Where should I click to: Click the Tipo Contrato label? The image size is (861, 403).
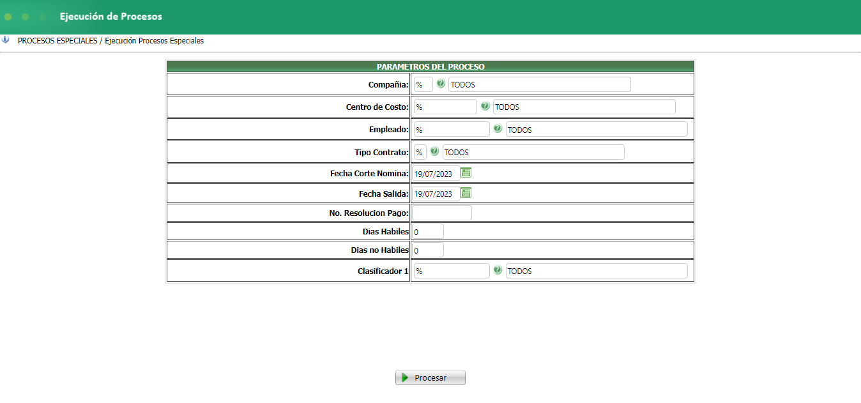coord(382,152)
